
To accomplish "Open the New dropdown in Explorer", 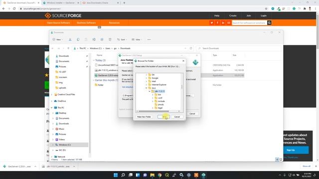I will coord(58,40).
